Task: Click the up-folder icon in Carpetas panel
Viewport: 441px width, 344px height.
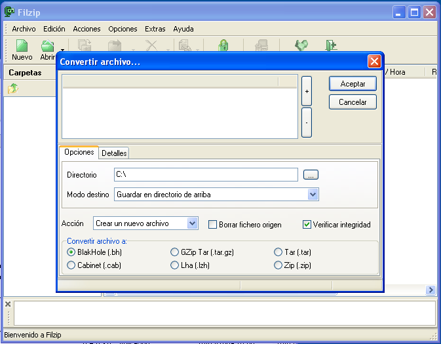Action: [13, 88]
